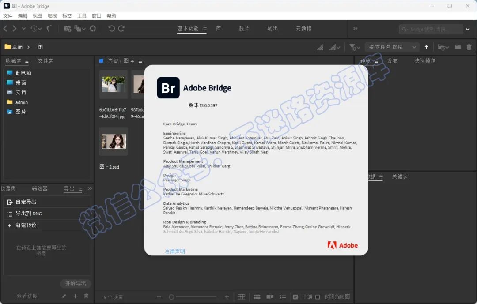Click the add preset plus icon

pos(75,296)
